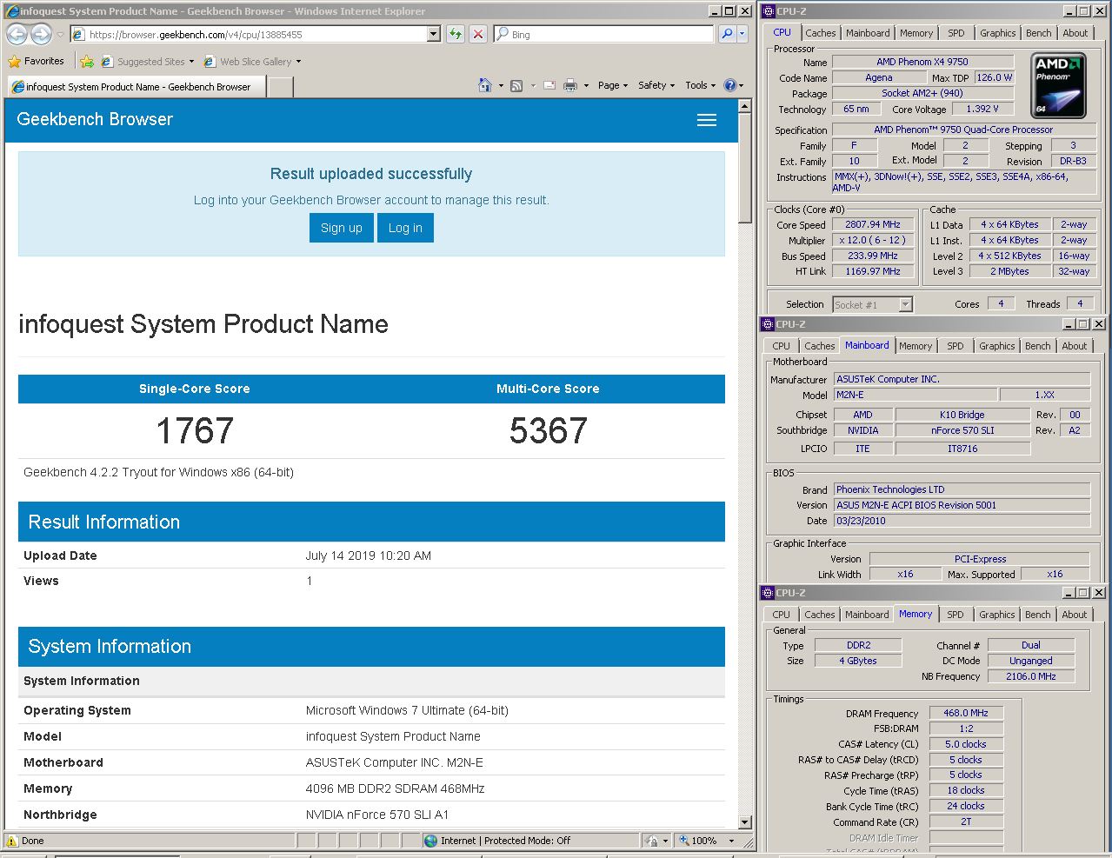Click the Single-Core Score value 1767

coord(195,431)
